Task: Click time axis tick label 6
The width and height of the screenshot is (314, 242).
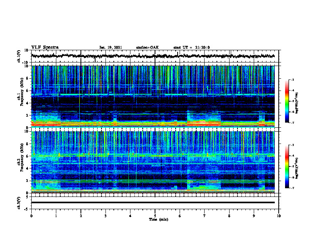Action: coord(180,216)
